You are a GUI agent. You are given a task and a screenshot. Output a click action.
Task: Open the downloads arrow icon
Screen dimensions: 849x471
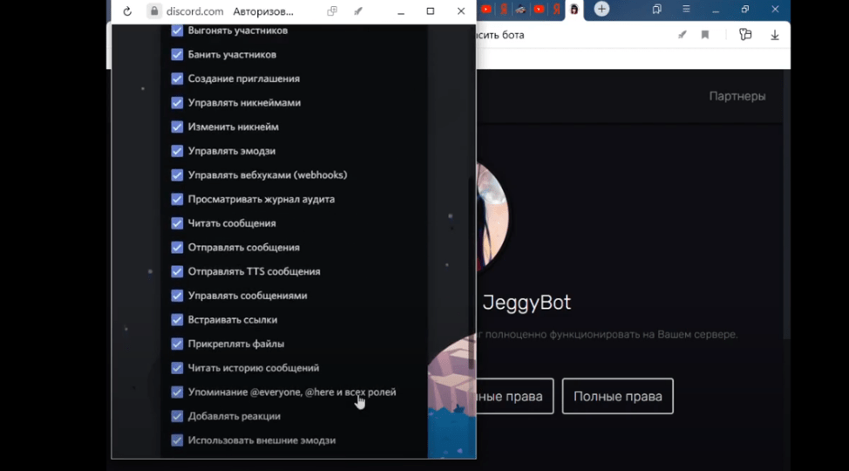tap(775, 35)
